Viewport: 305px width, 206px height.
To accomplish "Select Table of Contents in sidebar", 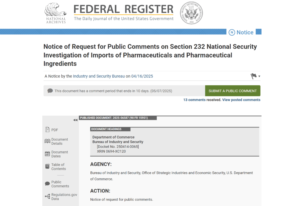I will pos(58,167).
